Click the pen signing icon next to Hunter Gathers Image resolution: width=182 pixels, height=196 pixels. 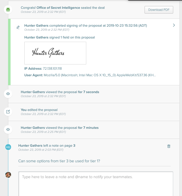(18, 27)
